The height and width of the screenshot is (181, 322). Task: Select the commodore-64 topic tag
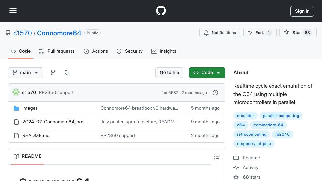click(x=268, y=125)
